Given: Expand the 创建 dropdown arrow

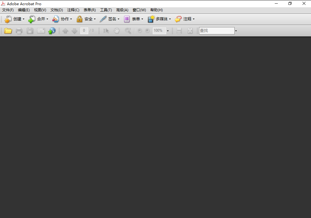Looking at the screenshot, I should pyautogui.click(x=23, y=19).
